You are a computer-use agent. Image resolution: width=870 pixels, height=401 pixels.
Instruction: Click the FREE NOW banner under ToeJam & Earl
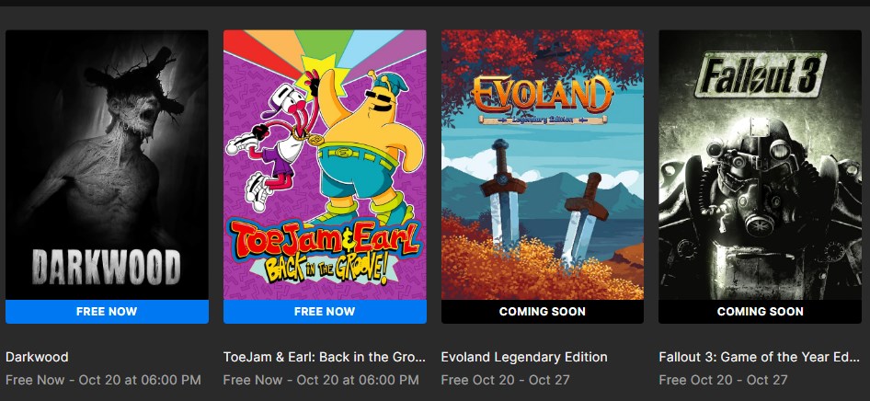325,312
